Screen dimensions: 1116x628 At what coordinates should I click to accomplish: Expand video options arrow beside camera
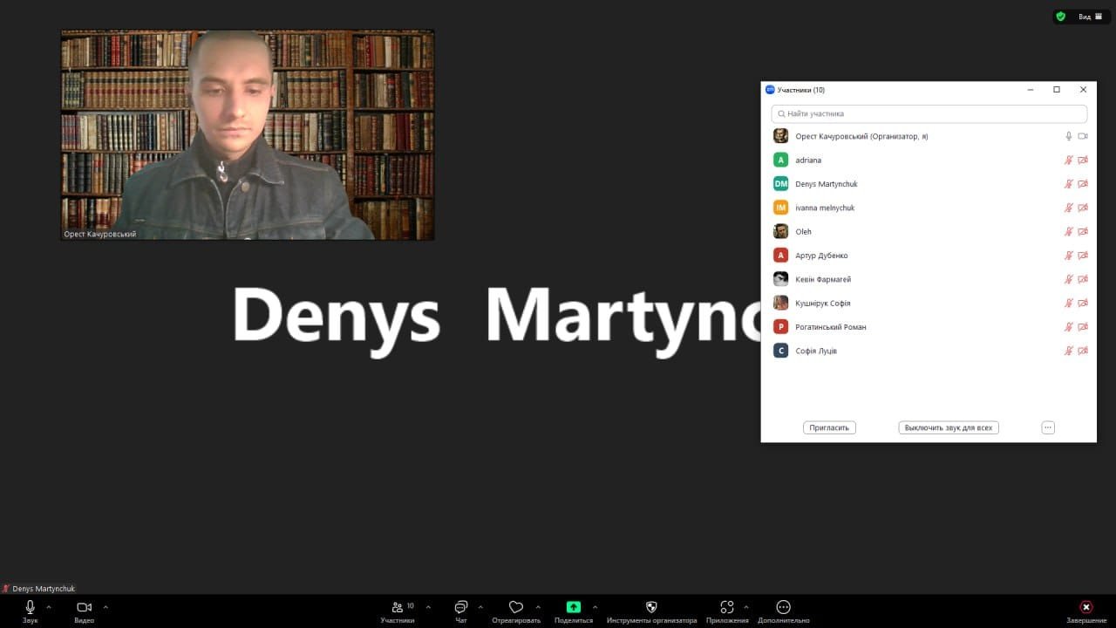pos(105,607)
